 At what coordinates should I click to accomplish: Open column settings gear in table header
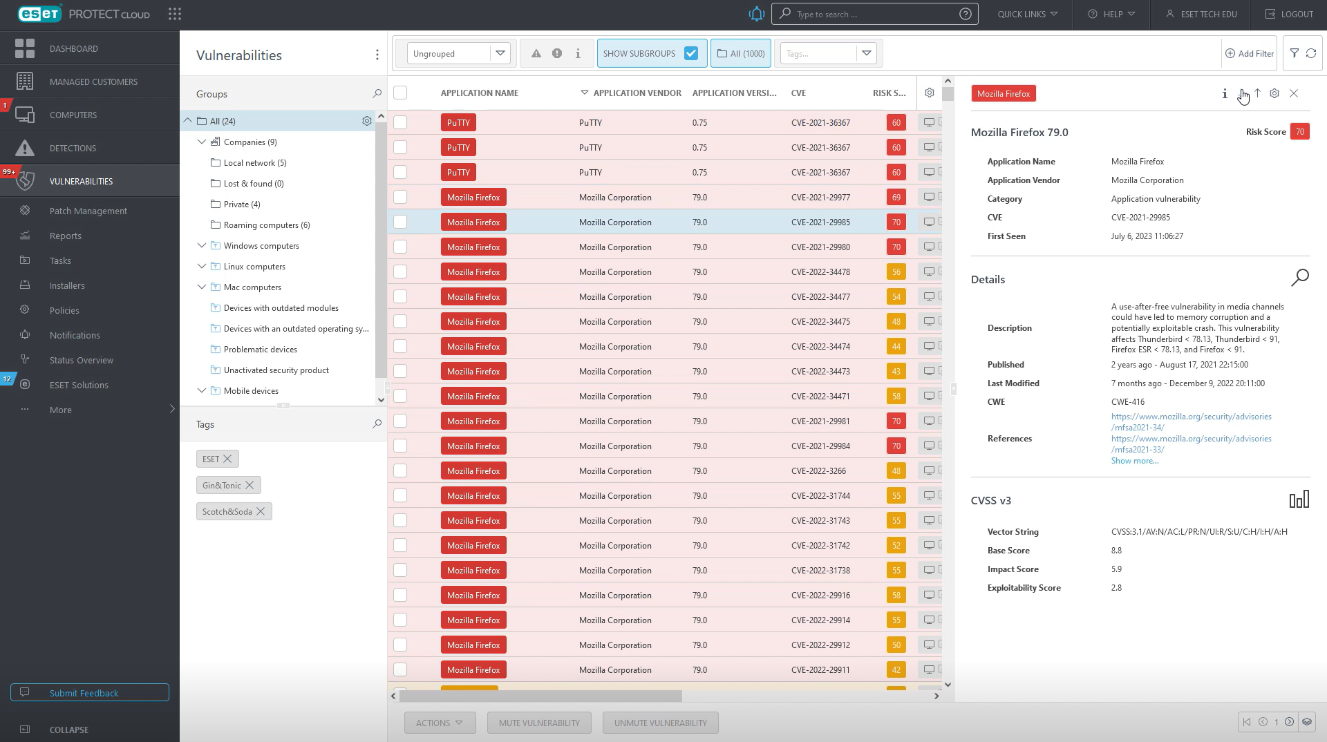[930, 93]
